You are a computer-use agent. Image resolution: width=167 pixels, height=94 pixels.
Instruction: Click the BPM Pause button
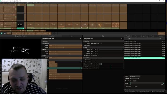tap(45, 33)
